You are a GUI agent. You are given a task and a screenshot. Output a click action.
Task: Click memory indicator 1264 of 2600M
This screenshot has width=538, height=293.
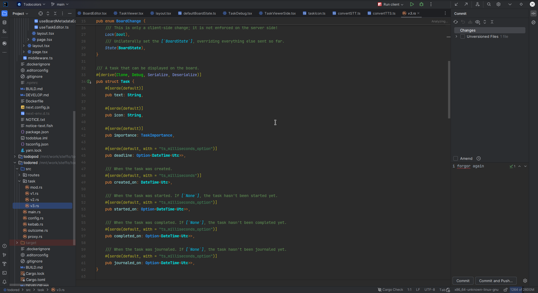click(522, 290)
